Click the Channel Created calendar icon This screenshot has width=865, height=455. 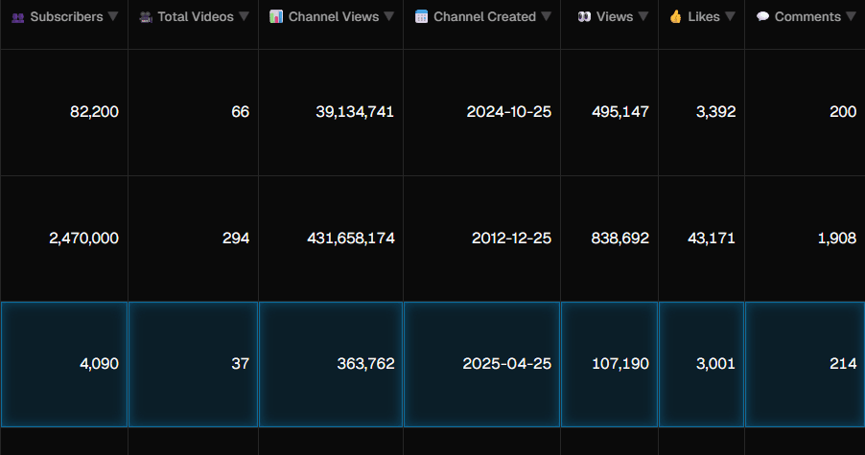click(x=421, y=16)
